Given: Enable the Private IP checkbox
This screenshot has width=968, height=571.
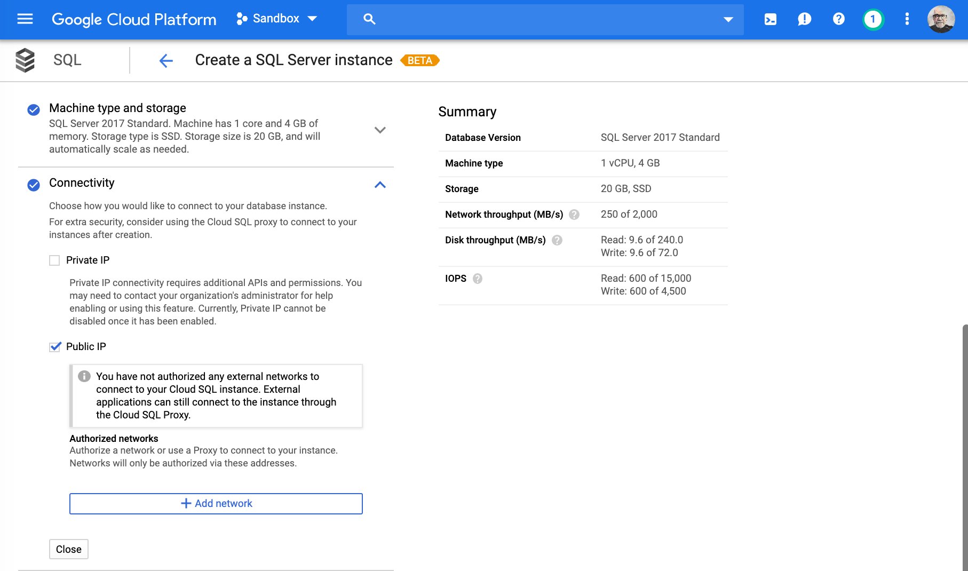Looking at the screenshot, I should coord(54,260).
